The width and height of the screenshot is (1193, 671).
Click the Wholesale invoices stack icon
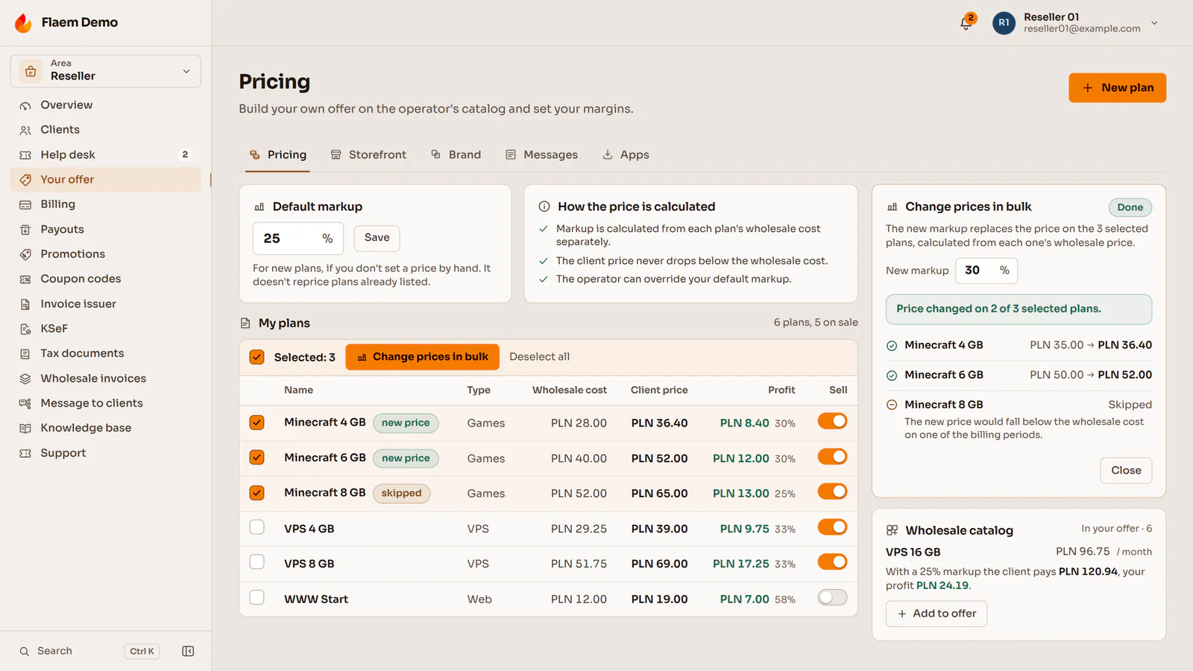25,379
